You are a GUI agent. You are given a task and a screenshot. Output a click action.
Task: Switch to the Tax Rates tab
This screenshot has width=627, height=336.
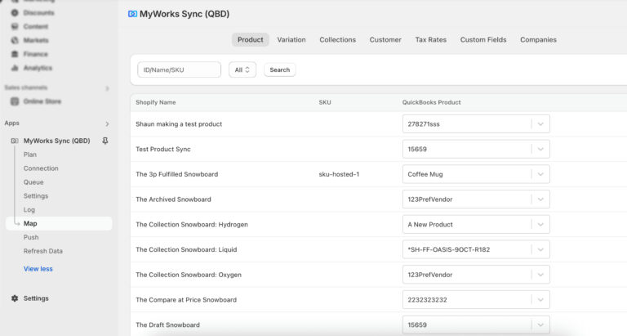431,39
